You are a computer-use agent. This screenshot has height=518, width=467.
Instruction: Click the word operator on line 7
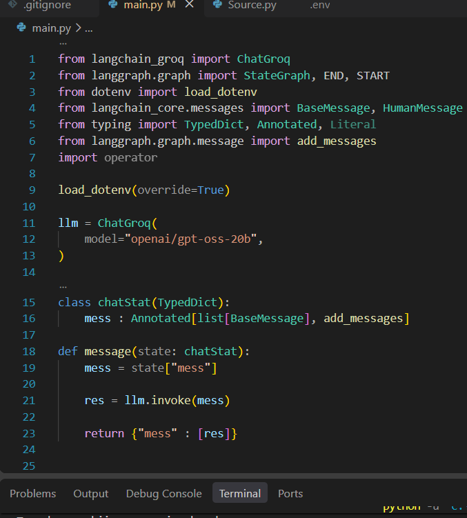point(131,157)
